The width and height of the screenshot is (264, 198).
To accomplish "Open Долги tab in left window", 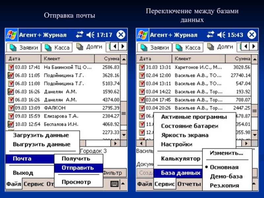I will 89,47.
